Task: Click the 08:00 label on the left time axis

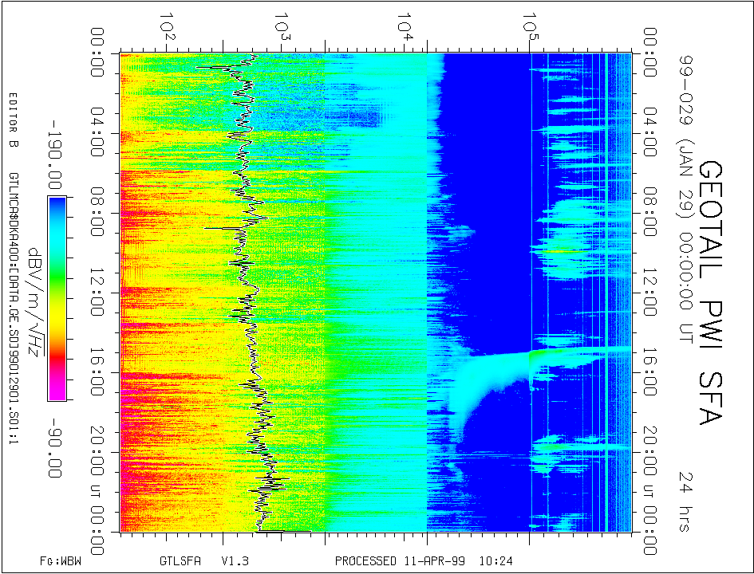Action: (97, 212)
